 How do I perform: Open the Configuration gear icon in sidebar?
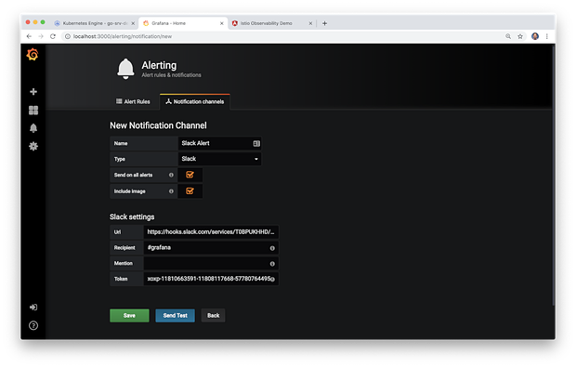[33, 146]
